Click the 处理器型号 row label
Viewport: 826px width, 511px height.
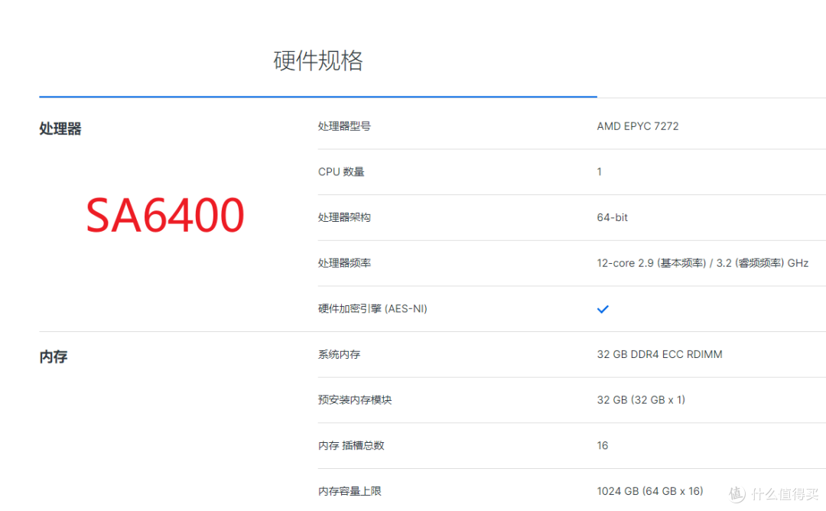tap(344, 127)
